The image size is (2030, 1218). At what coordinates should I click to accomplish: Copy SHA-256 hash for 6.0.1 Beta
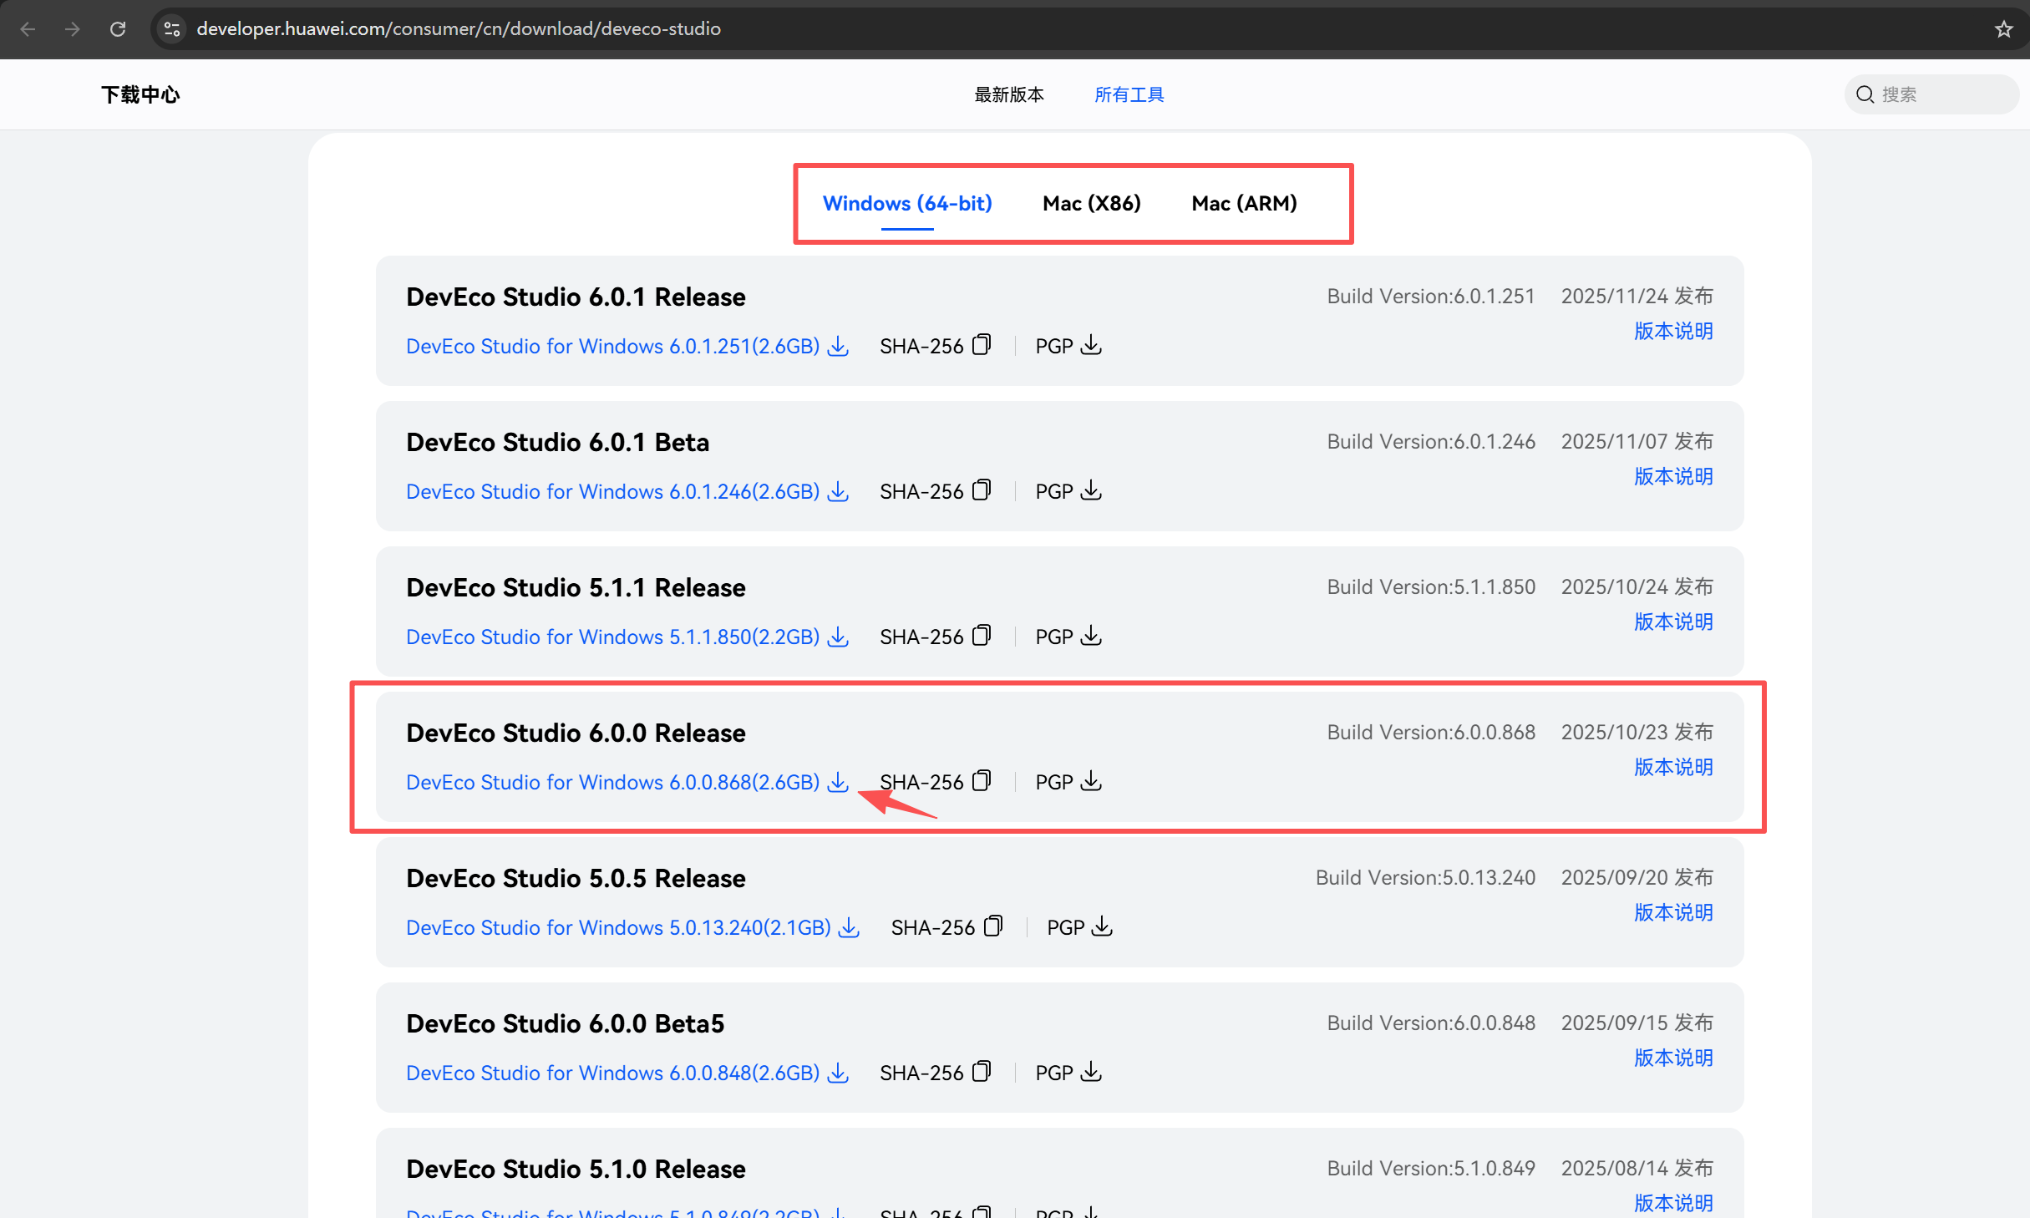(982, 490)
